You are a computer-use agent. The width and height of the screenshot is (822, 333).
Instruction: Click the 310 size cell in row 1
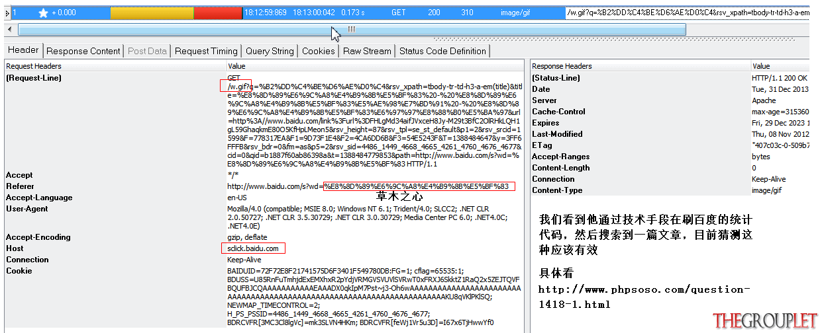click(467, 13)
